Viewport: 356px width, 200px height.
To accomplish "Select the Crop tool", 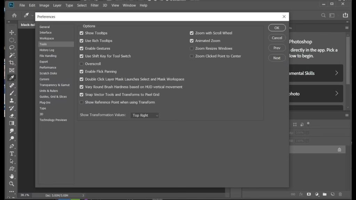I will tap(12, 62).
